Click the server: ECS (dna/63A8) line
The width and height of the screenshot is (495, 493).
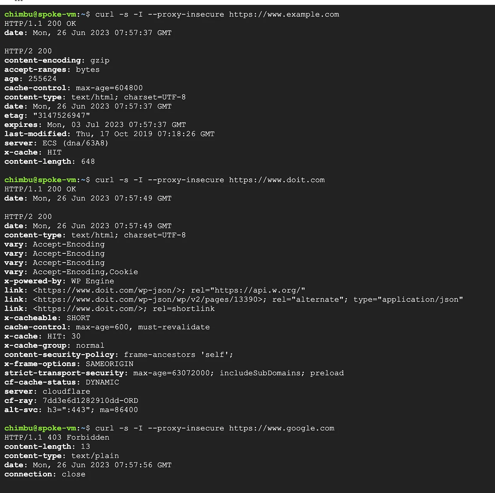tap(56, 143)
